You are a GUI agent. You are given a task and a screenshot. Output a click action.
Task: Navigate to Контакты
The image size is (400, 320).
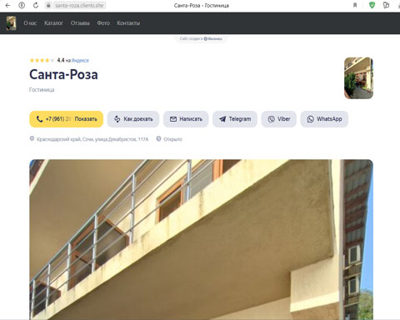tap(128, 23)
